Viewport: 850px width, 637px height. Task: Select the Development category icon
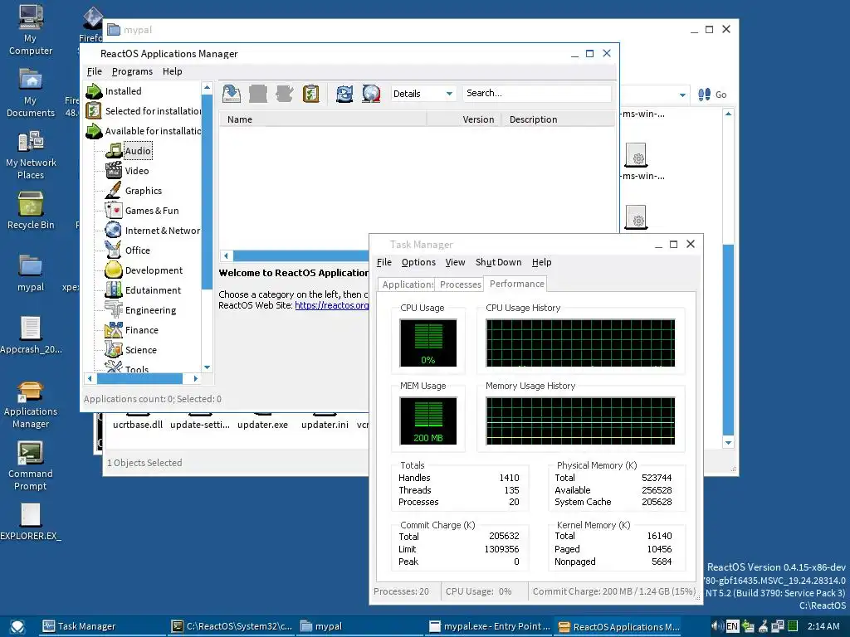(x=114, y=270)
